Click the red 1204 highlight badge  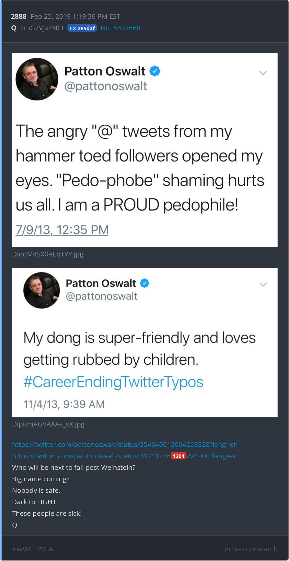178,456
